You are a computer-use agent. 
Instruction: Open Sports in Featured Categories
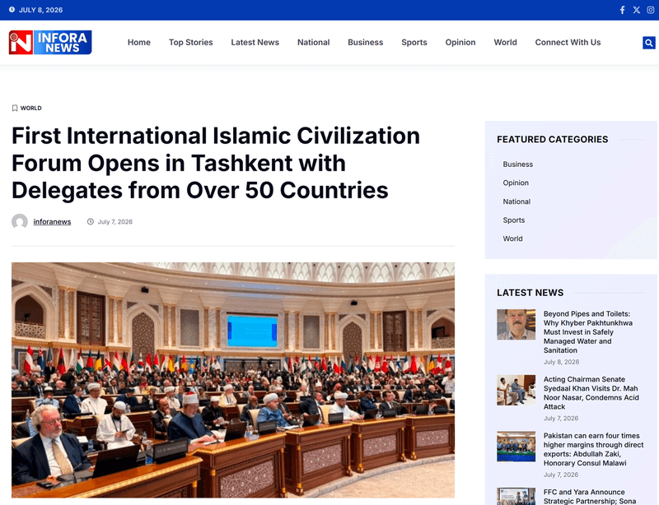(x=513, y=220)
